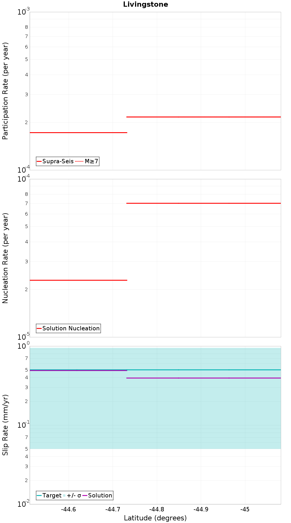
Task: Click the Livingstone chart title
Action: 145,4
